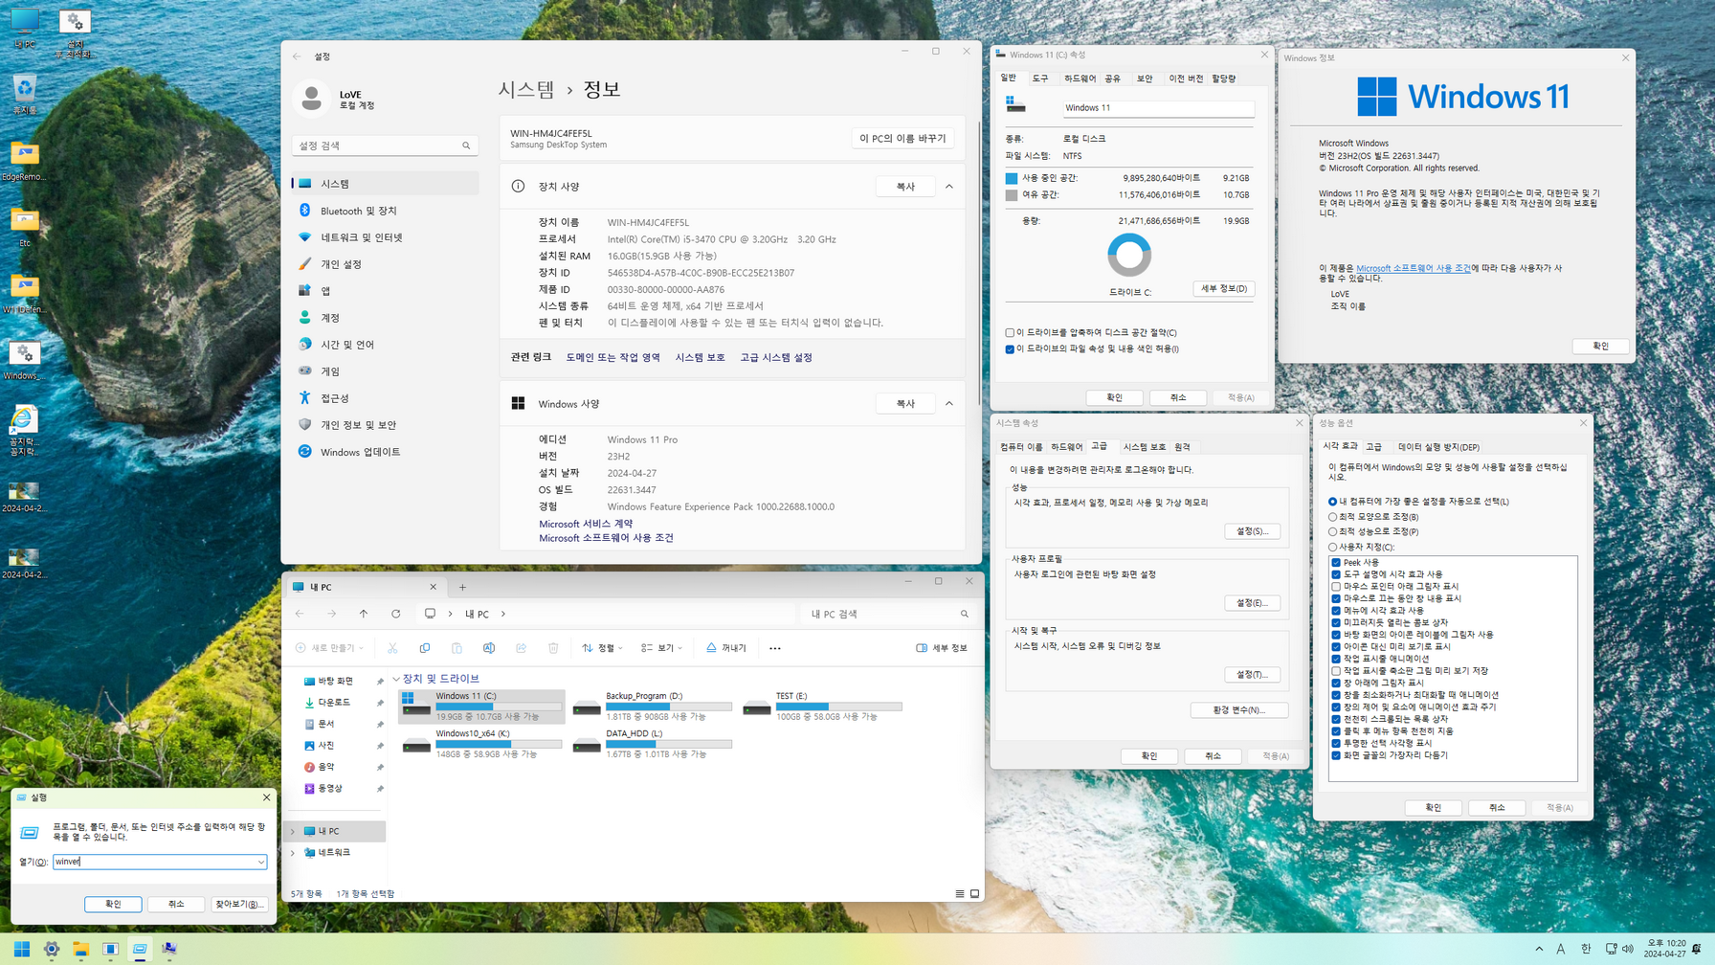The image size is (1715, 965).
Task: Click the volume icon in system tray
Action: (x=1627, y=949)
